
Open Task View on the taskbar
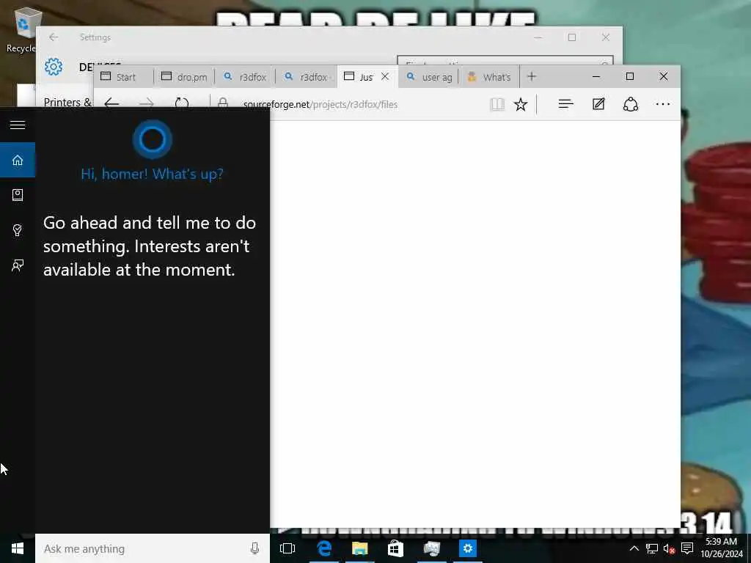click(x=287, y=548)
